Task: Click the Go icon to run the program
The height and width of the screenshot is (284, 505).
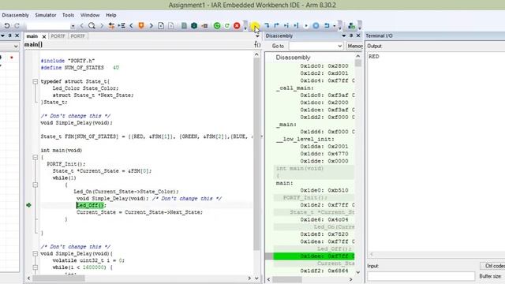Action: pos(306,25)
